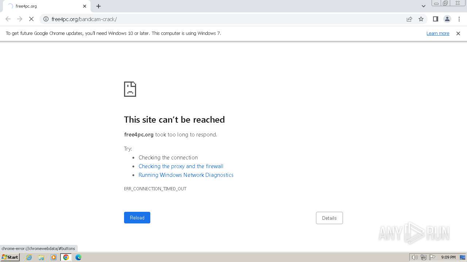The width and height of the screenshot is (467, 262).
Task: Click the address bar URL
Action: click(84, 19)
